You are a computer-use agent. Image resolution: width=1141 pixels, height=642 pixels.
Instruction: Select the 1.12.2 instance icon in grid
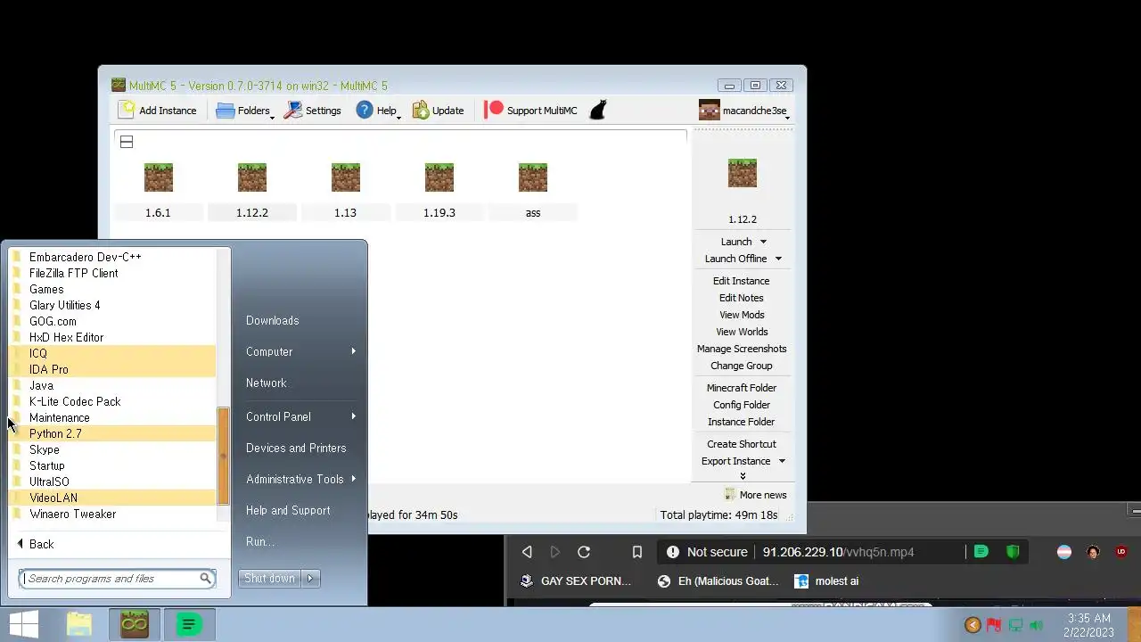click(x=252, y=177)
